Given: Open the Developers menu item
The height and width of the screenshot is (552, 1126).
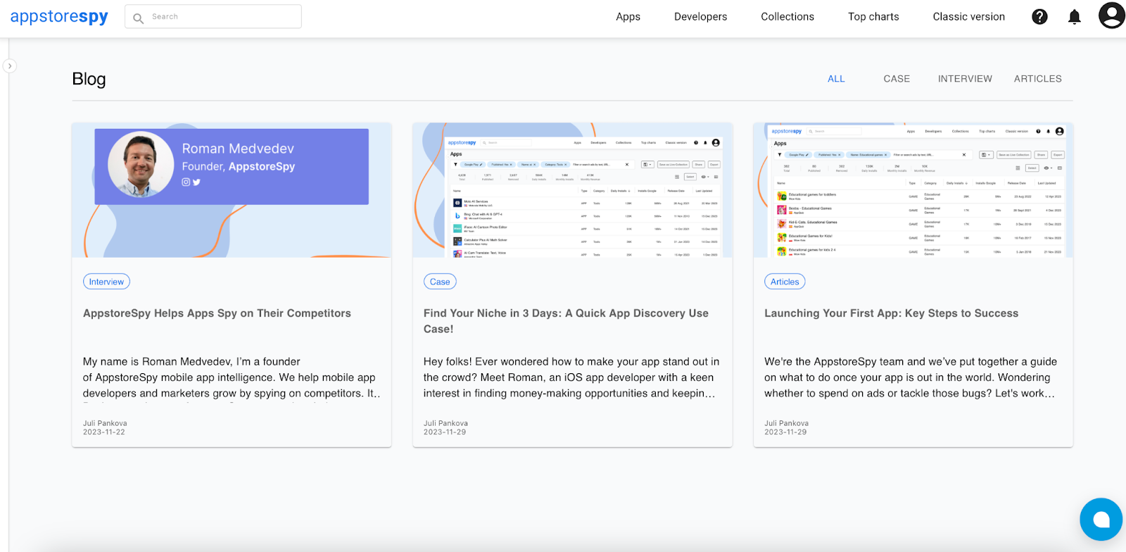Looking at the screenshot, I should 700,17.
